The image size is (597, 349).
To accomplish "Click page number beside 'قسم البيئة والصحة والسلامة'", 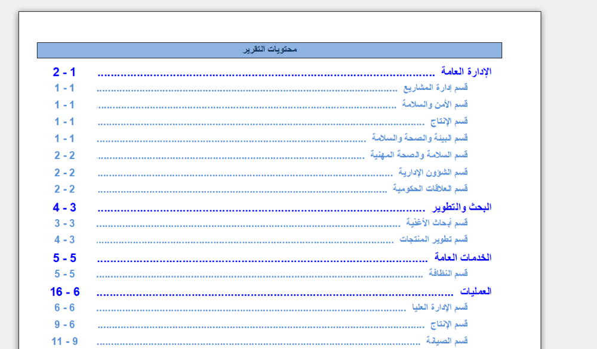I will coord(64,139).
